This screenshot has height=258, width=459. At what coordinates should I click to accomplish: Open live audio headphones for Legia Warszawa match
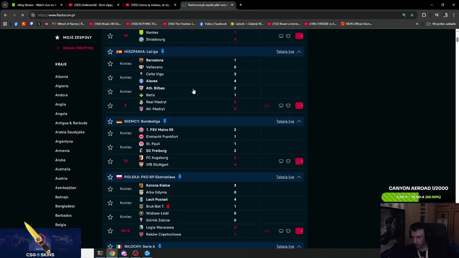pos(266,231)
